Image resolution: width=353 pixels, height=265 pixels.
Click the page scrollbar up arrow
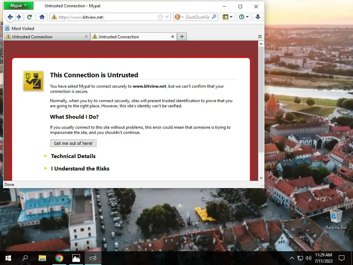point(261,44)
